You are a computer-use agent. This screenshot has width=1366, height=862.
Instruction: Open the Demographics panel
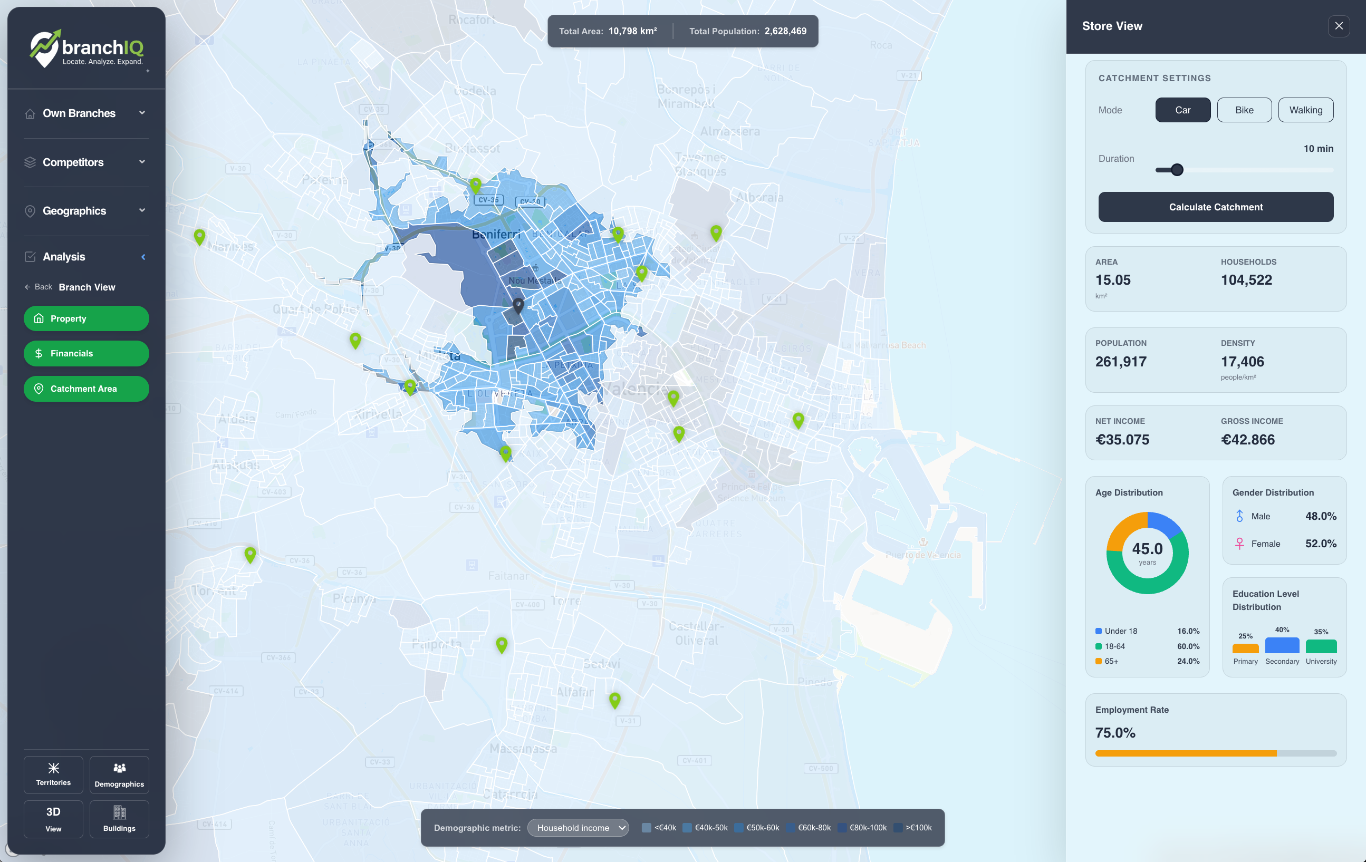pyautogui.click(x=119, y=774)
